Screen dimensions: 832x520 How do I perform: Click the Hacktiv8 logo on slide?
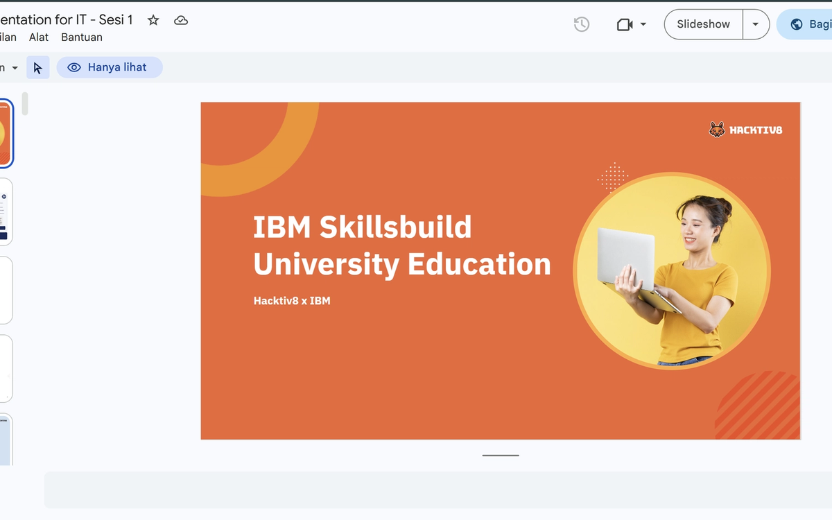coord(745,130)
